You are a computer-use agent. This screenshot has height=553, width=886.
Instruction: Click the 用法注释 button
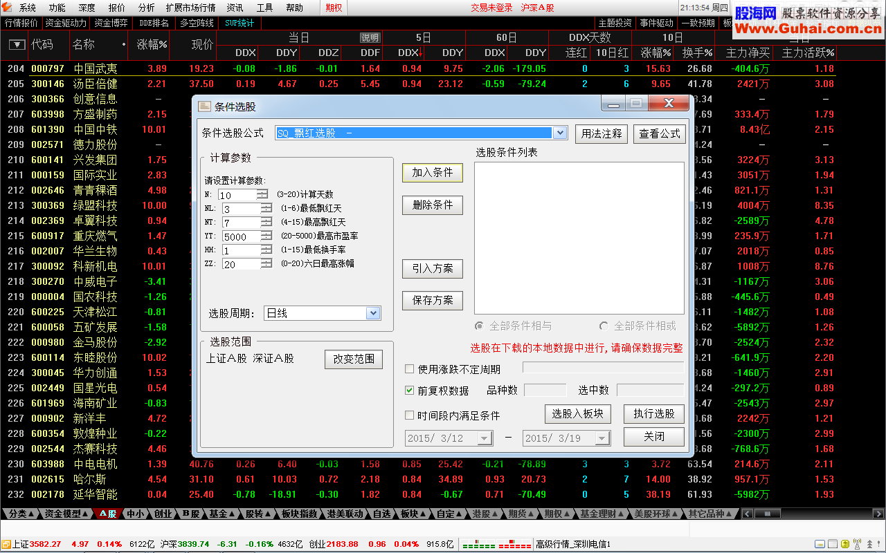coord(602,134)
